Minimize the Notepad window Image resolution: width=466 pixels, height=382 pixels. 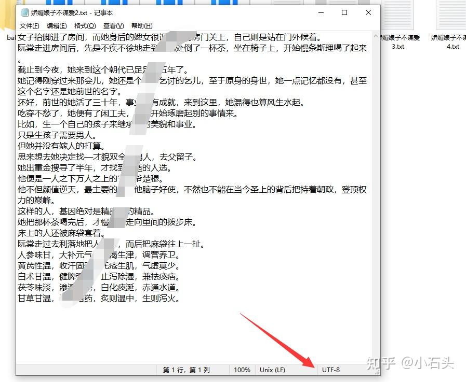click(x=321, y=12)
